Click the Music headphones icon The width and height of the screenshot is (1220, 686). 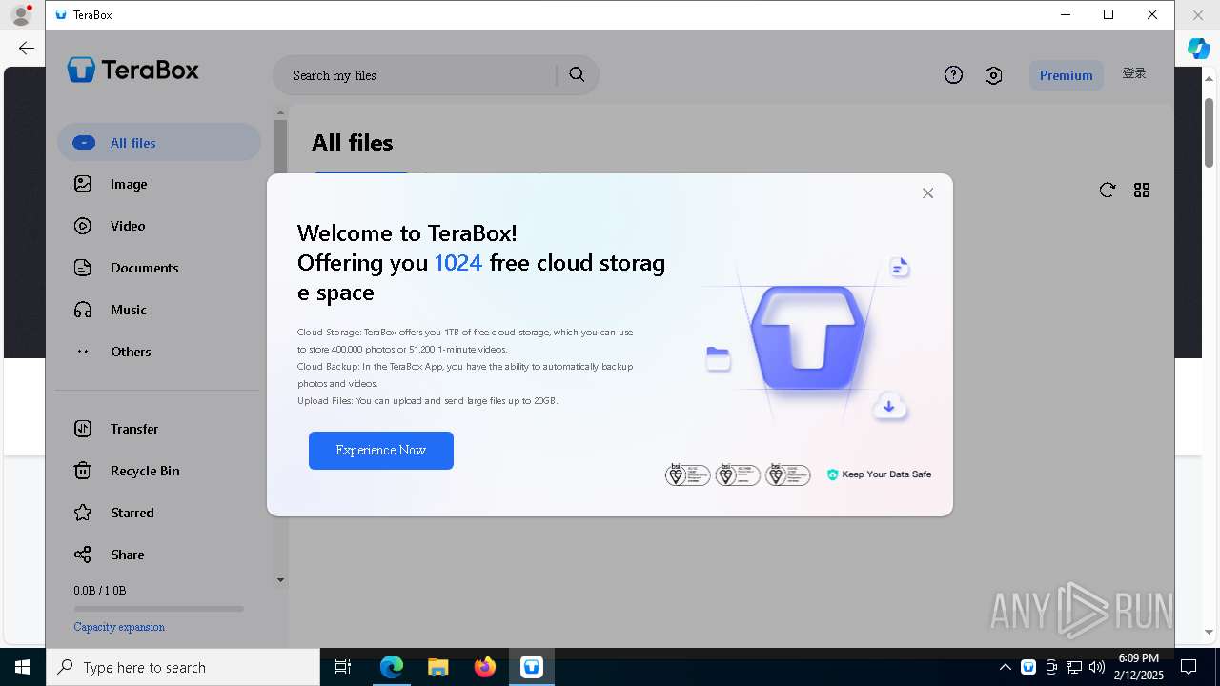tap(83, 310)
